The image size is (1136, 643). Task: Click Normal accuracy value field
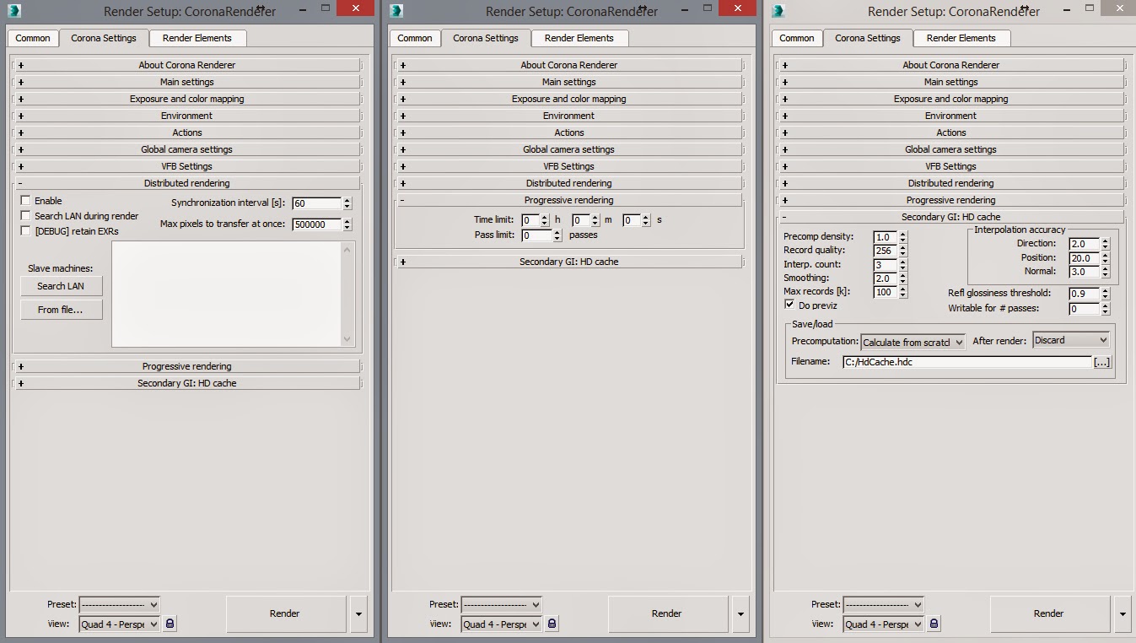point(1085,272)
